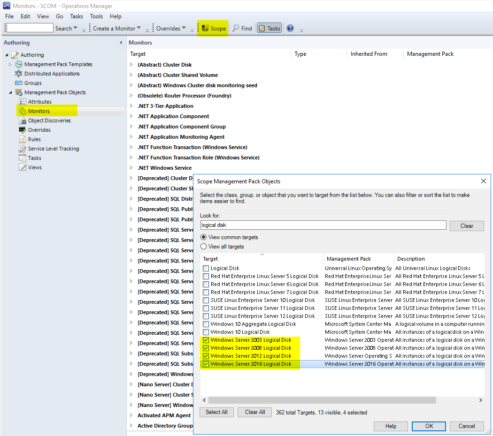The width and height of the screenshot is (493, 436).
Task: Confirm the scope with OK
Action: [x=429, y=426]
